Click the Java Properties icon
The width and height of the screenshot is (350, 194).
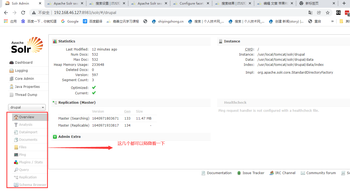tap(12, 87)
